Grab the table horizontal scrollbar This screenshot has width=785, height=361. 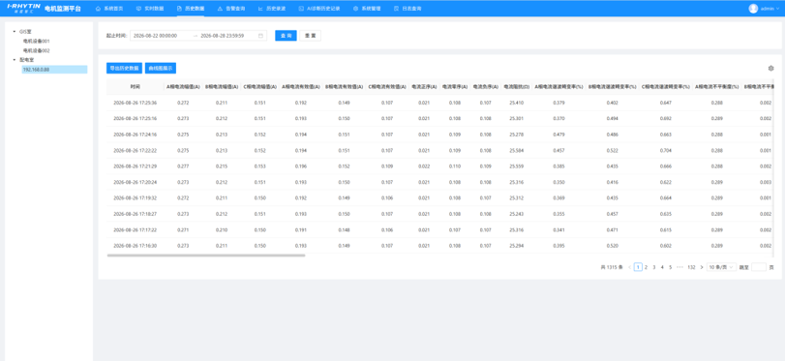206,256
